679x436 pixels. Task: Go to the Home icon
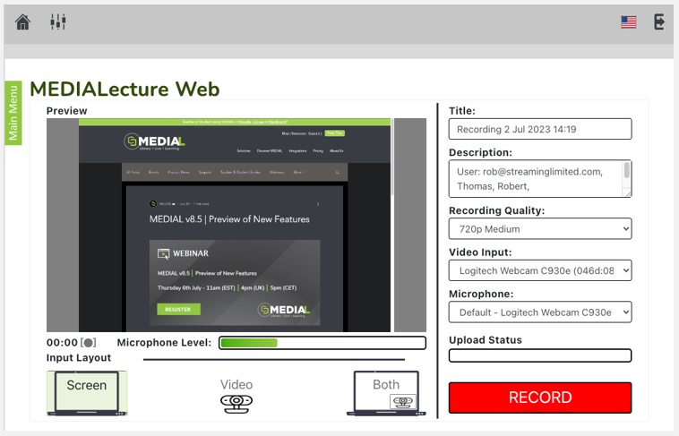pyautogui.click(x=23, y=21)
